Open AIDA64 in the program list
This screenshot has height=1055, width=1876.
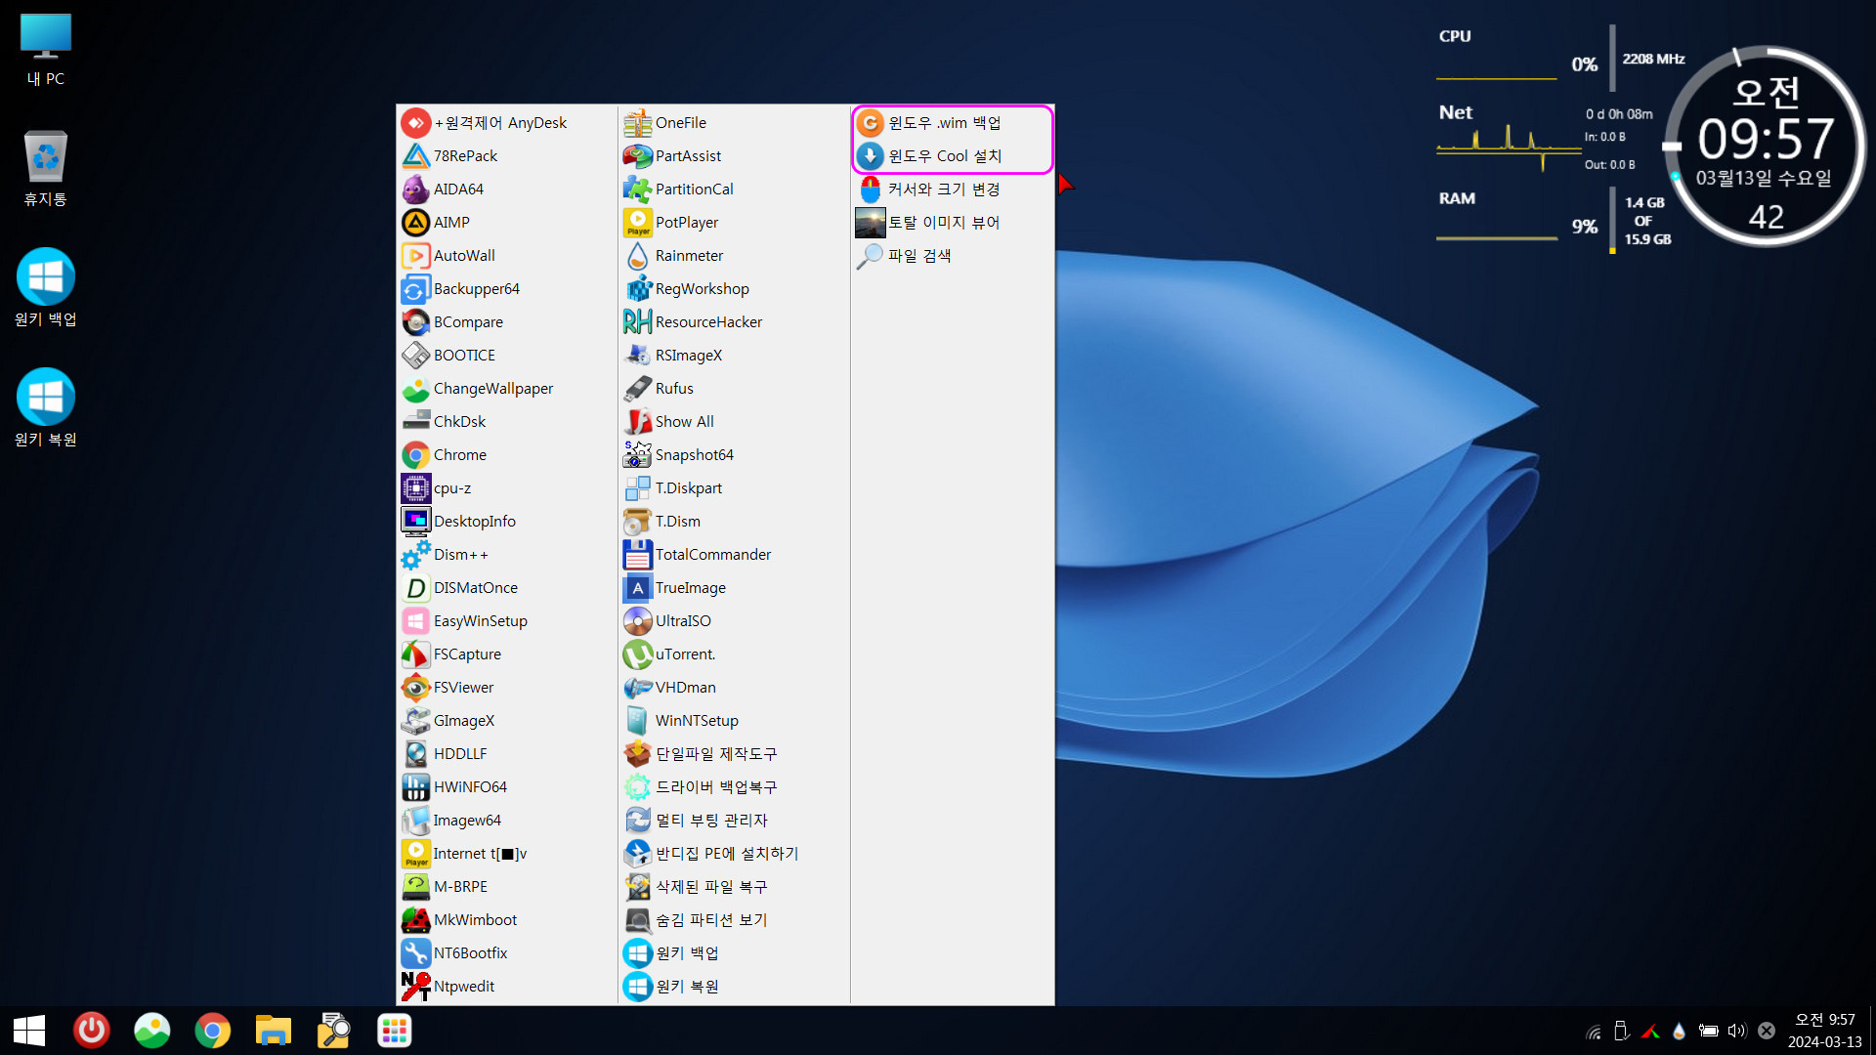(x=506, y=189)
